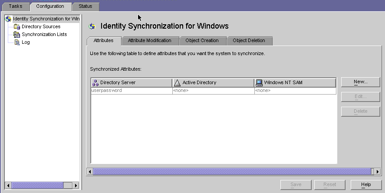Select the Attributes tab
This screenshot has height=193, width=385.
(x=104, y=41)
